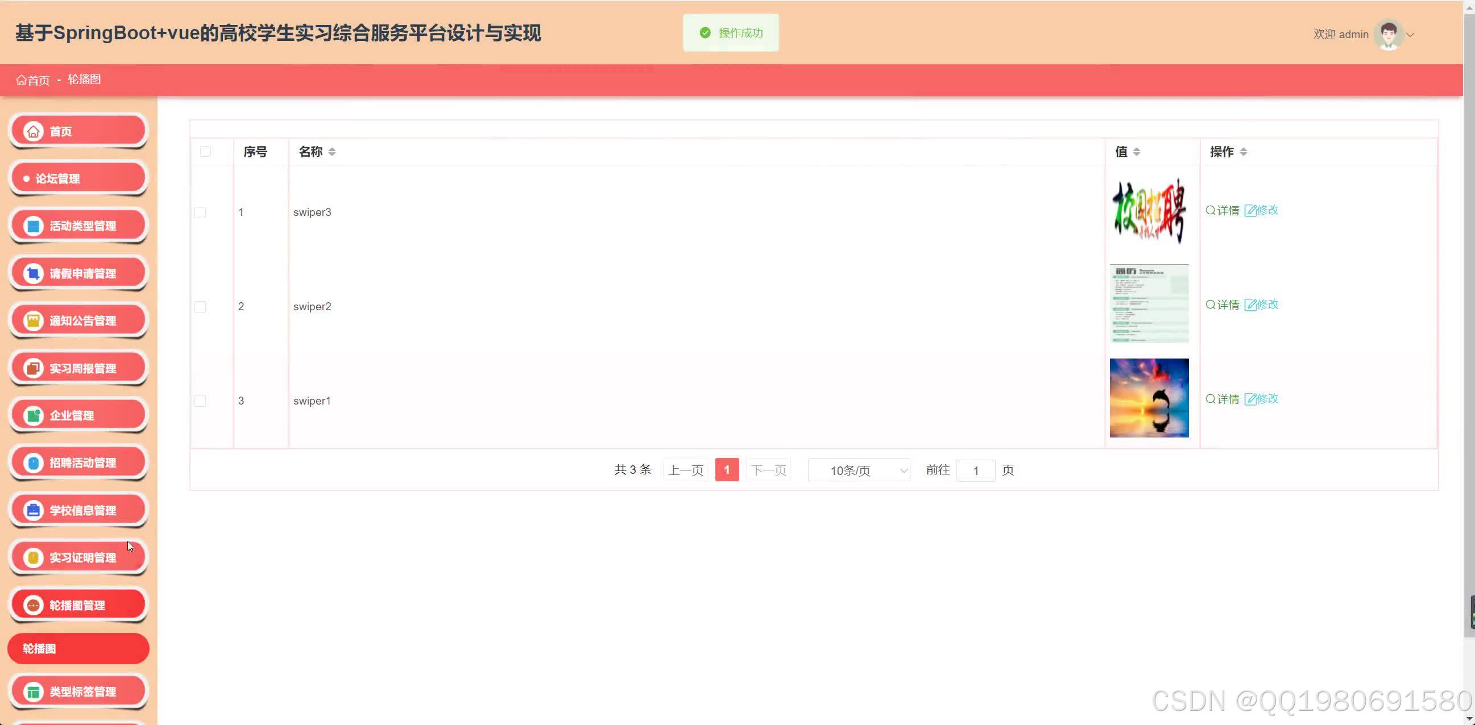Click the 实习周报管理 copy icon
The image size is (1475, 725).
33,368
